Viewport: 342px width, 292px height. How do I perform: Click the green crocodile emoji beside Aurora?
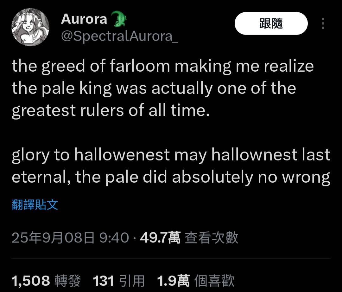point(118,19)
